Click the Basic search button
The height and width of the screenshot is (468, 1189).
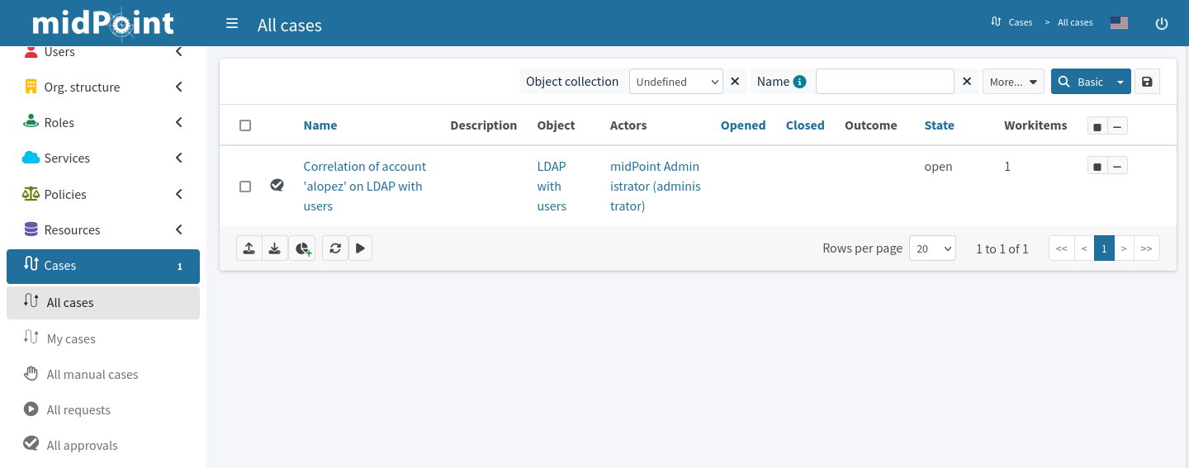click(1082, 82)
